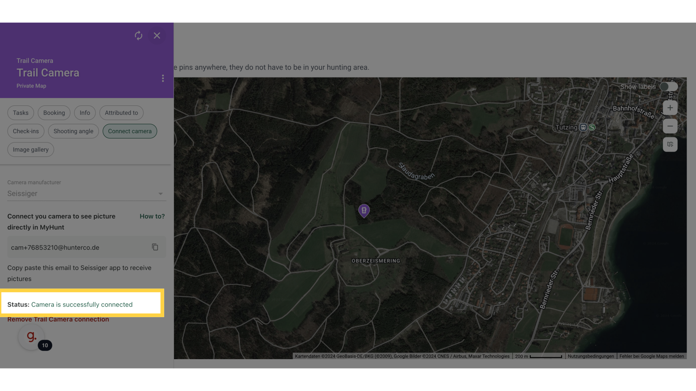Click the trail camera map pin

(364, 210)
